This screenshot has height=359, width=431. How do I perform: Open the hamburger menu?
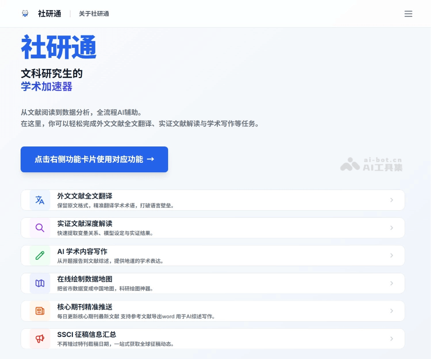[408, 13]
